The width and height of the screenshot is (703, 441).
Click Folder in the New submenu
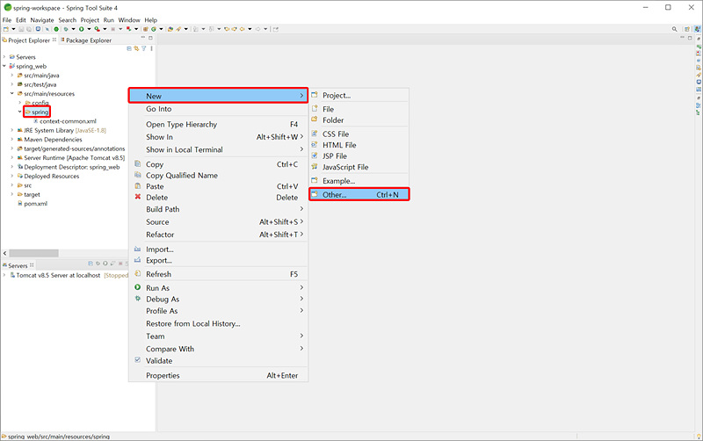(359, 120)
